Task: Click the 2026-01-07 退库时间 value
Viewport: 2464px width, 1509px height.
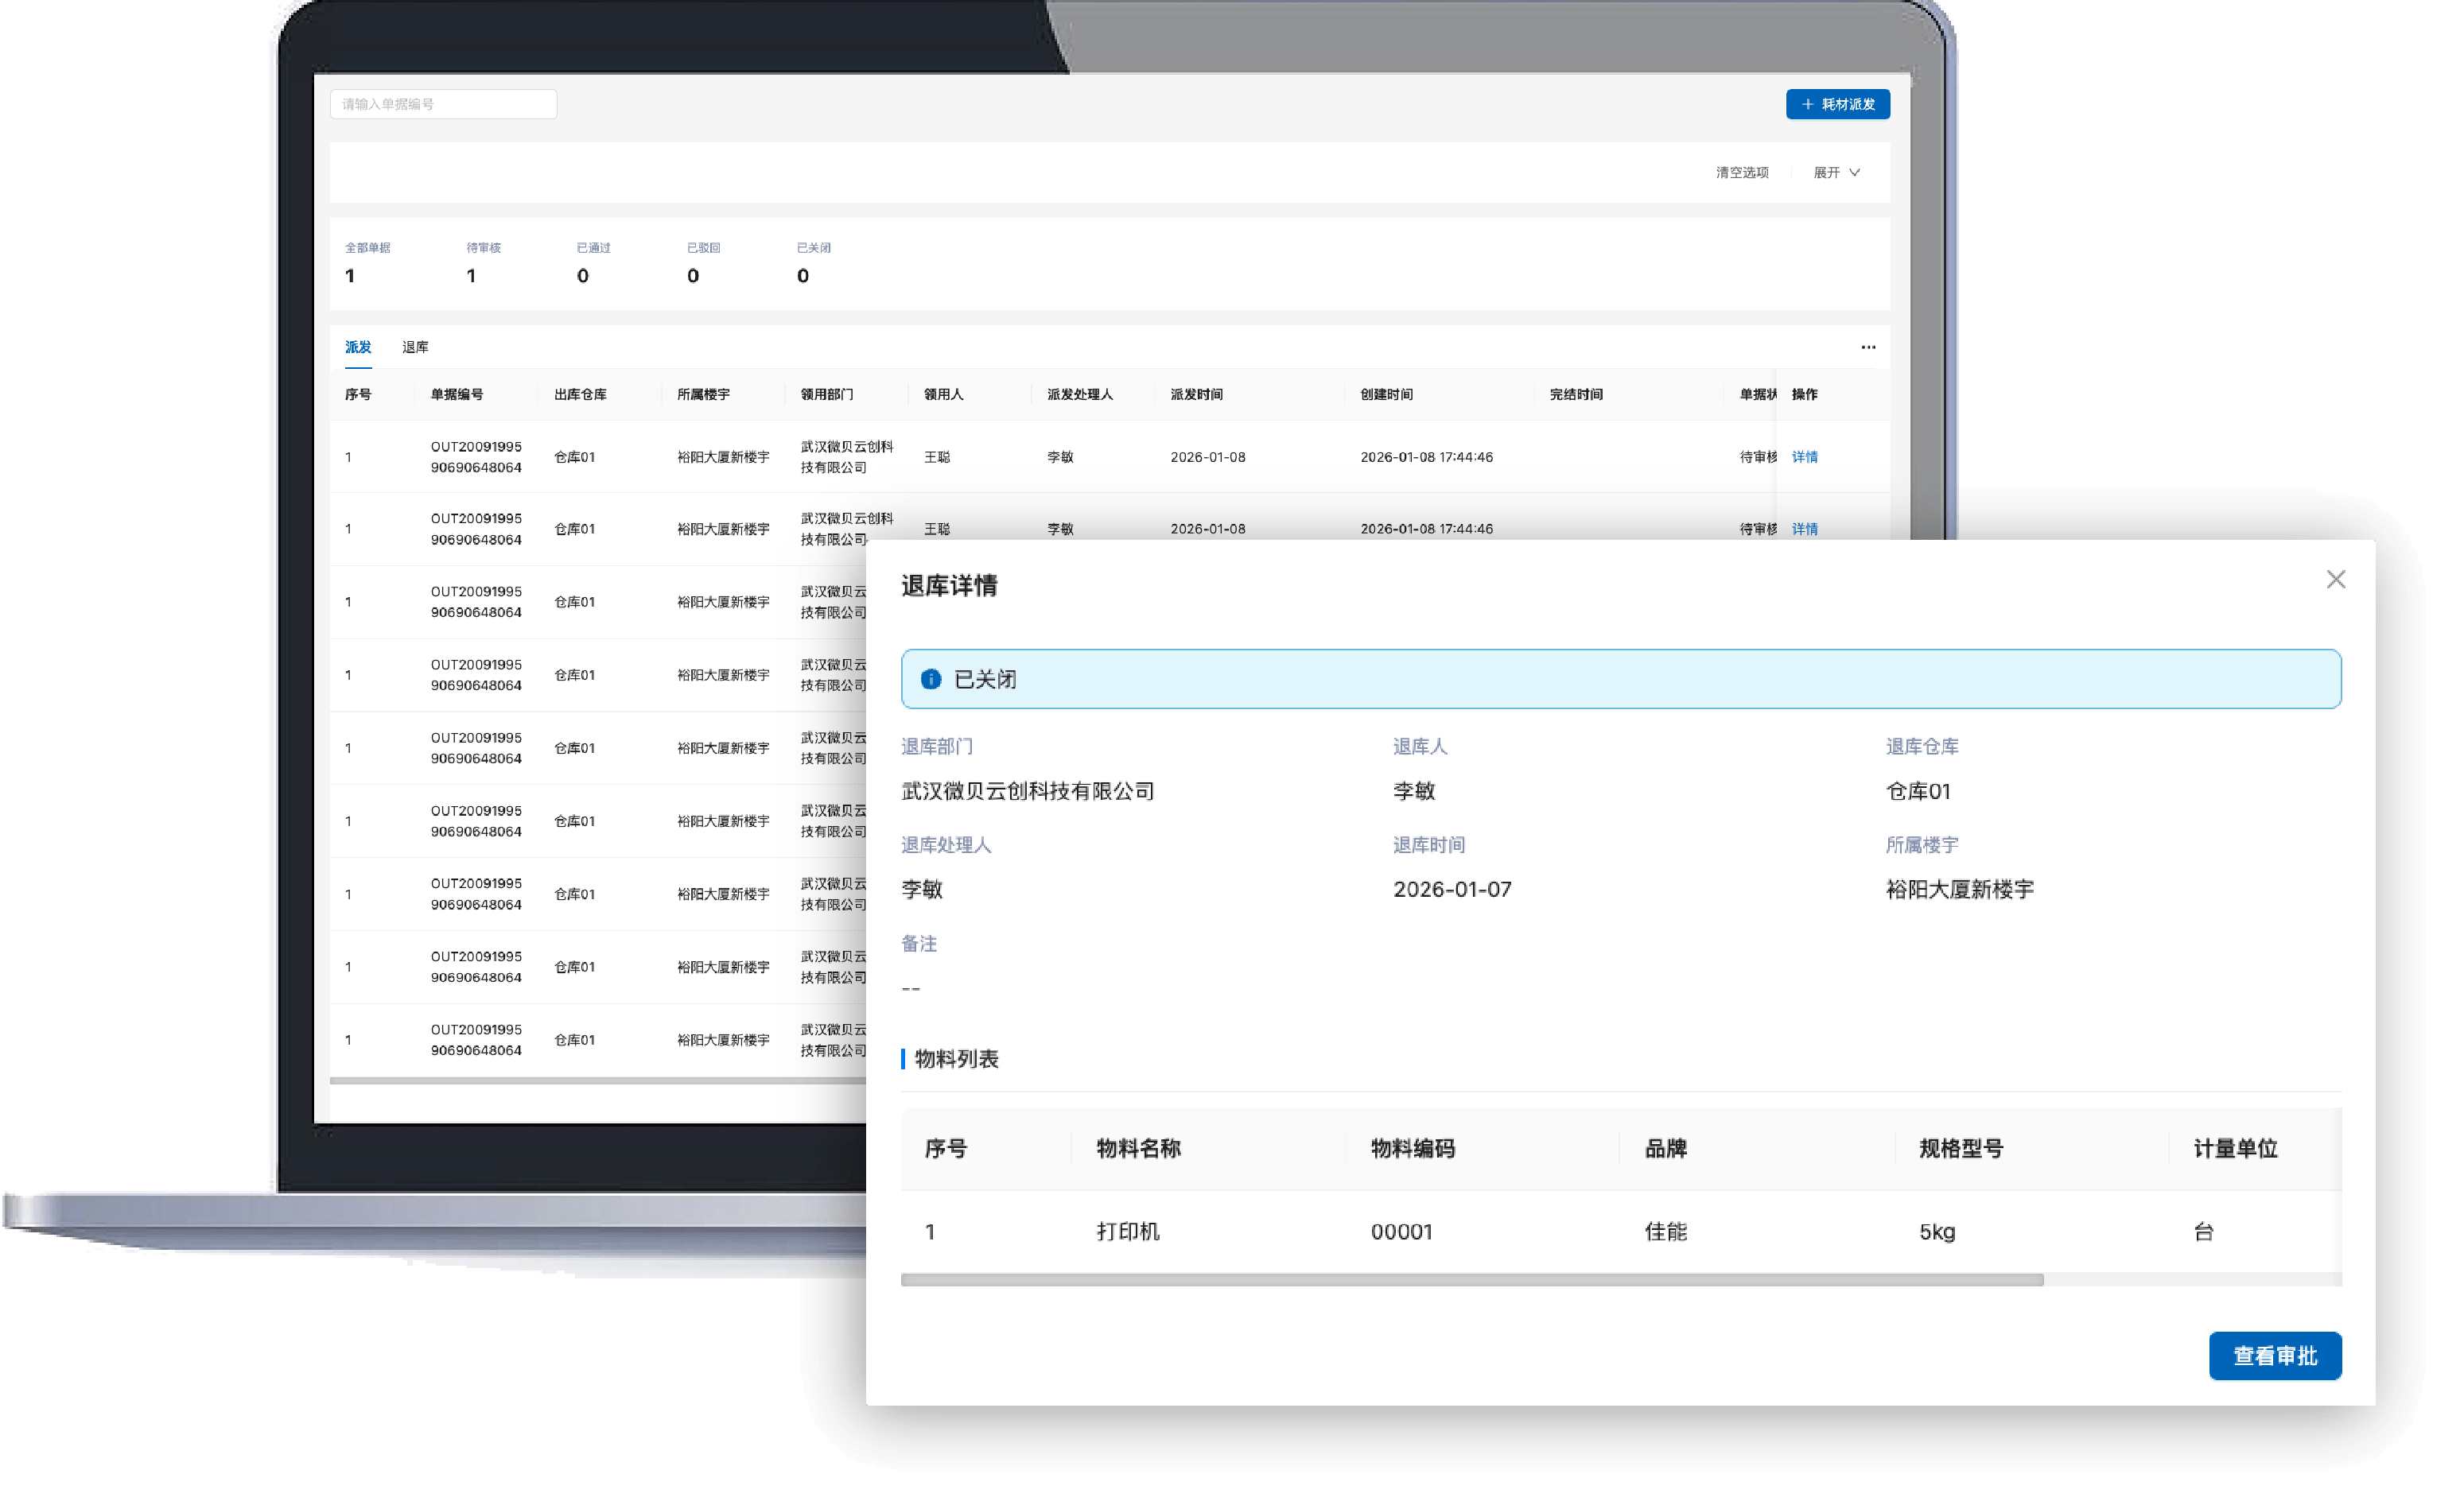Action: [x=1452, y=890]
